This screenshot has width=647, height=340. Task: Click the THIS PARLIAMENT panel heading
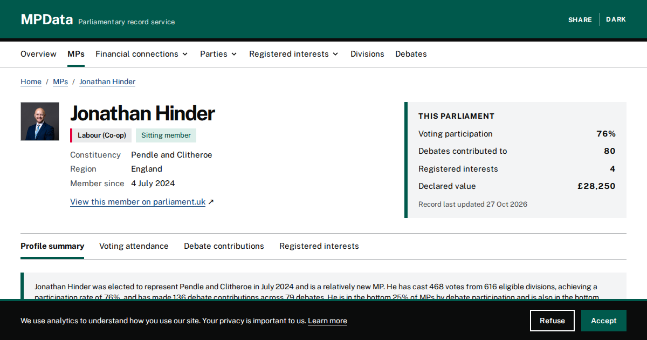click(456, 116)
